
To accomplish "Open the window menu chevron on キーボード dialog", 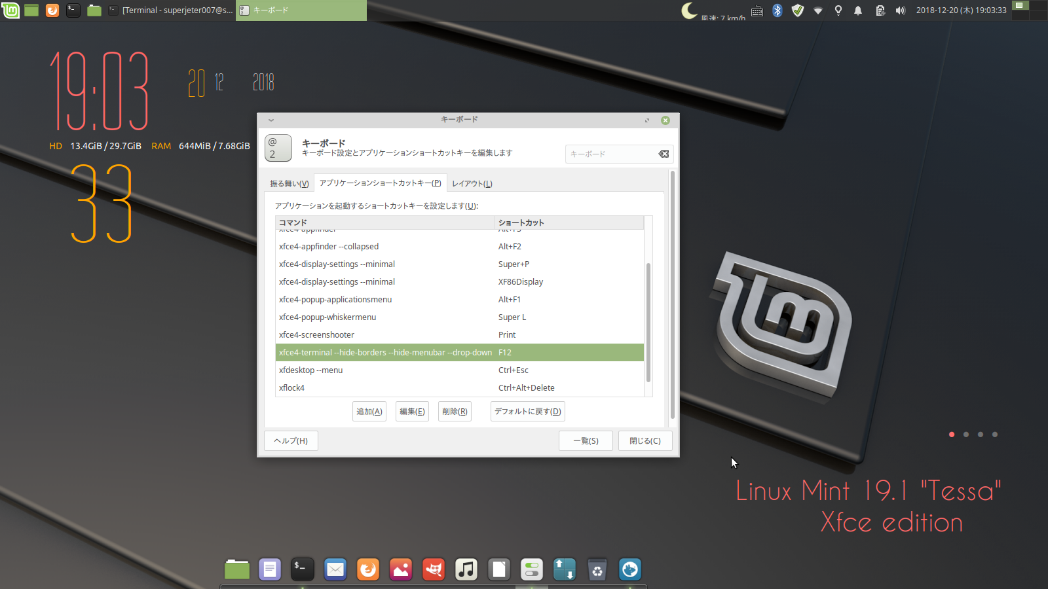I will pyautogui.click(x=271, y=120).
